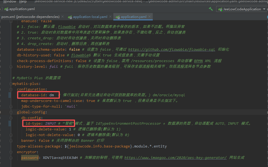Open the Help menu

(23, 2)
